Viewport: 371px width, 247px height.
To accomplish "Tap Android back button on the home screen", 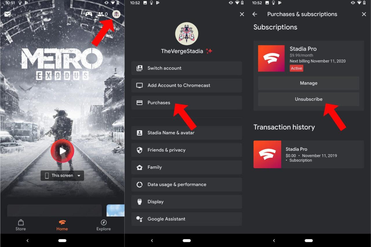I will 28,241.
